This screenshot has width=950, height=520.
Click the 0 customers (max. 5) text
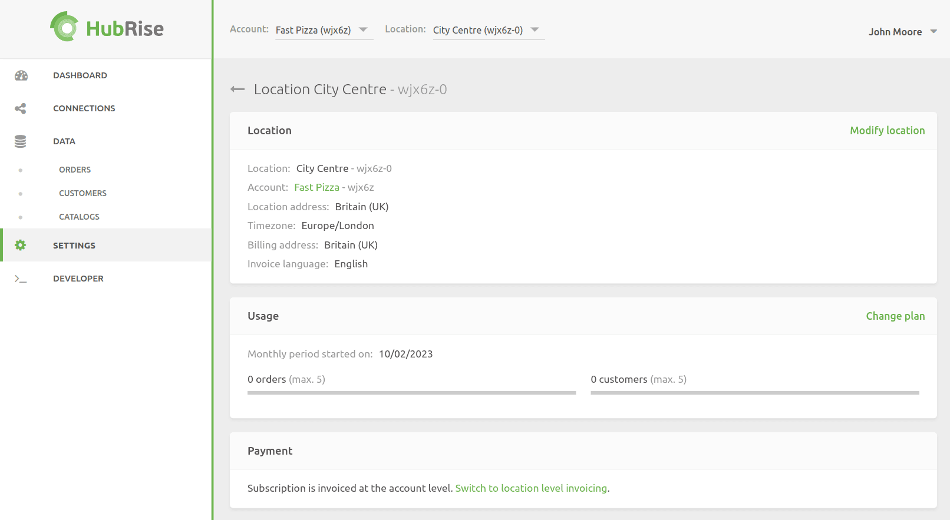click(639, 379)
